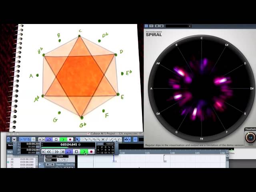Screen dimensions: 256x192
Task: Open the automation mode toolbar button
Action: coord(34,140)
